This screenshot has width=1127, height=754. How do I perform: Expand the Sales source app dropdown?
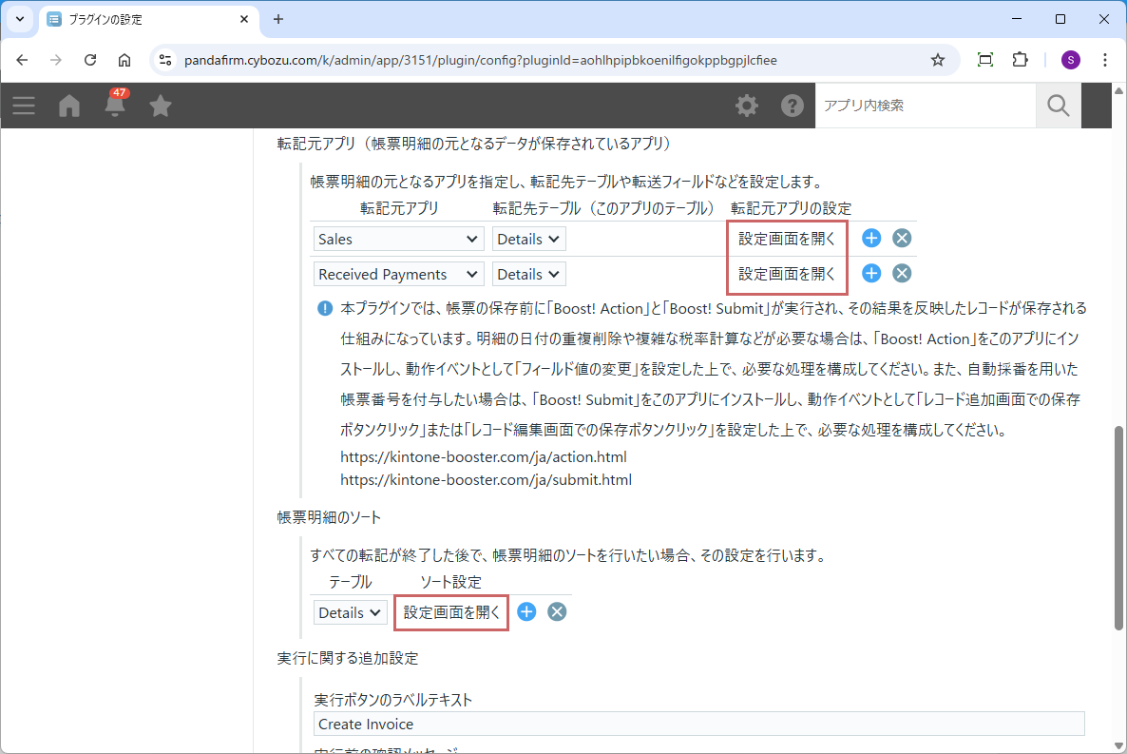click(x=398, y=240)
